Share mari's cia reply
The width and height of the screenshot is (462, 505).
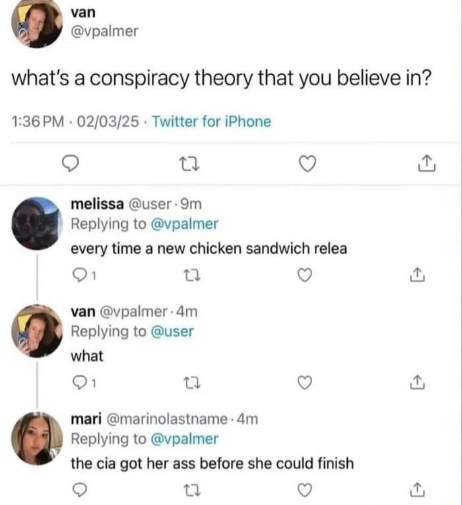click(x=418, y=490)
